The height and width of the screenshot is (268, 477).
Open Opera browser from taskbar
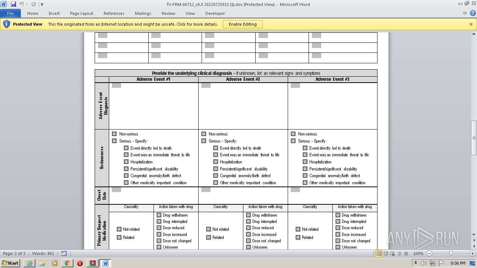tap(80, 263)
